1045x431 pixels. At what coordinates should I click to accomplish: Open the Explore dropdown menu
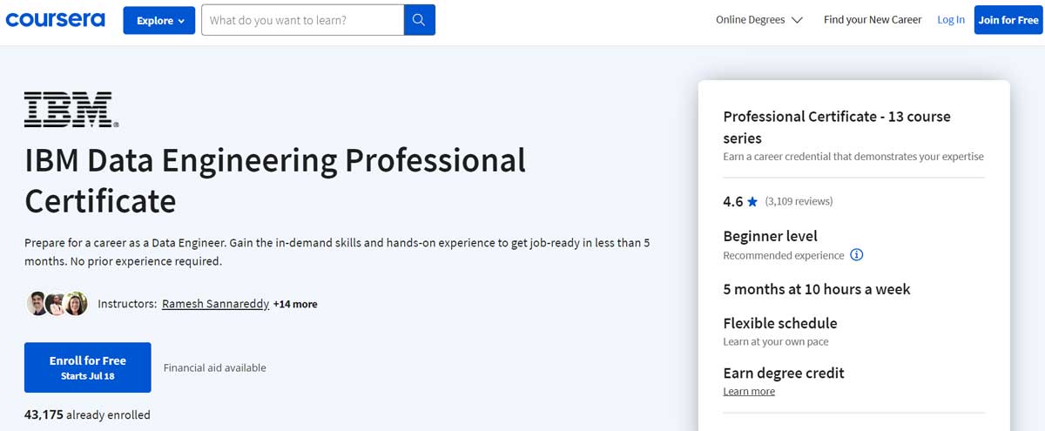click(159, 20)
